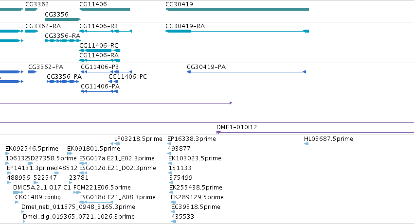Select the CG3356 gene bar
Viewport: 414px width, 224px height.
tap(63, 19)
